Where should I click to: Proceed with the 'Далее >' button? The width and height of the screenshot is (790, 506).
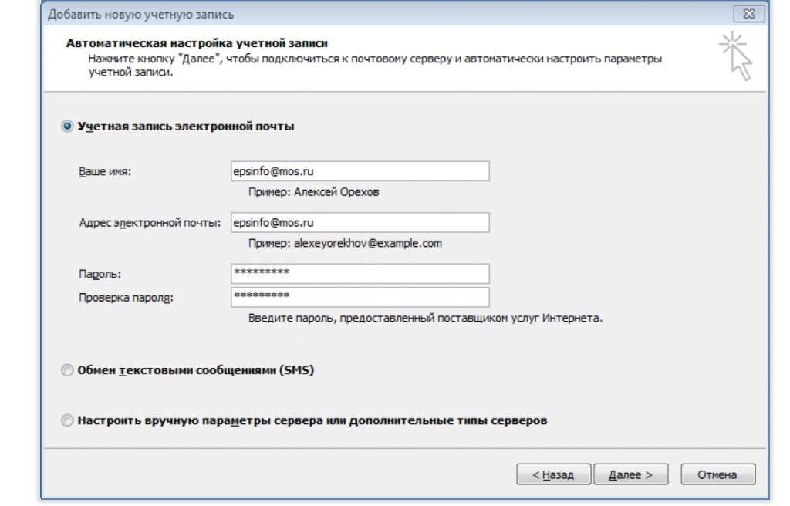[631, 475]
